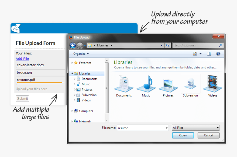
Task: Click the Computer icon in navigation pane
Action: click(76, 111)
